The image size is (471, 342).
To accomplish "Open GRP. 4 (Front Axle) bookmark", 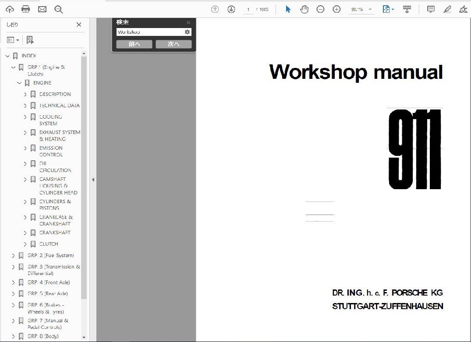I will (49, 282).
